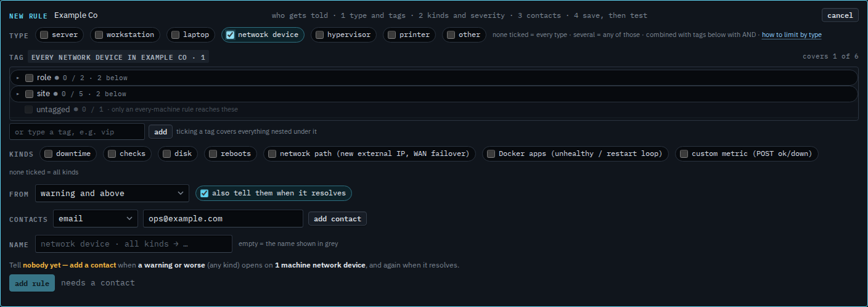Tick the workstation type checkbox
This screenshot has height=307, width=868.
tap(99, 35)
